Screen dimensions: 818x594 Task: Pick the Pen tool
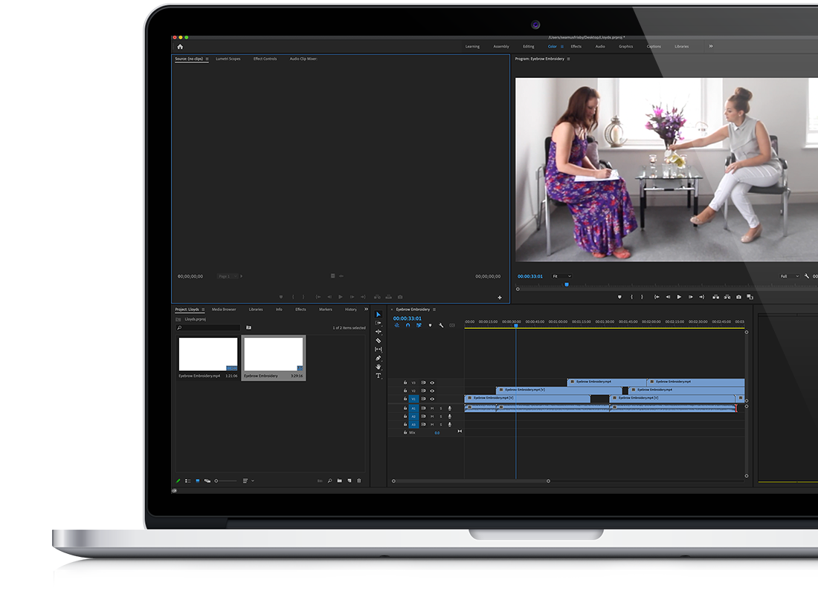378,358
